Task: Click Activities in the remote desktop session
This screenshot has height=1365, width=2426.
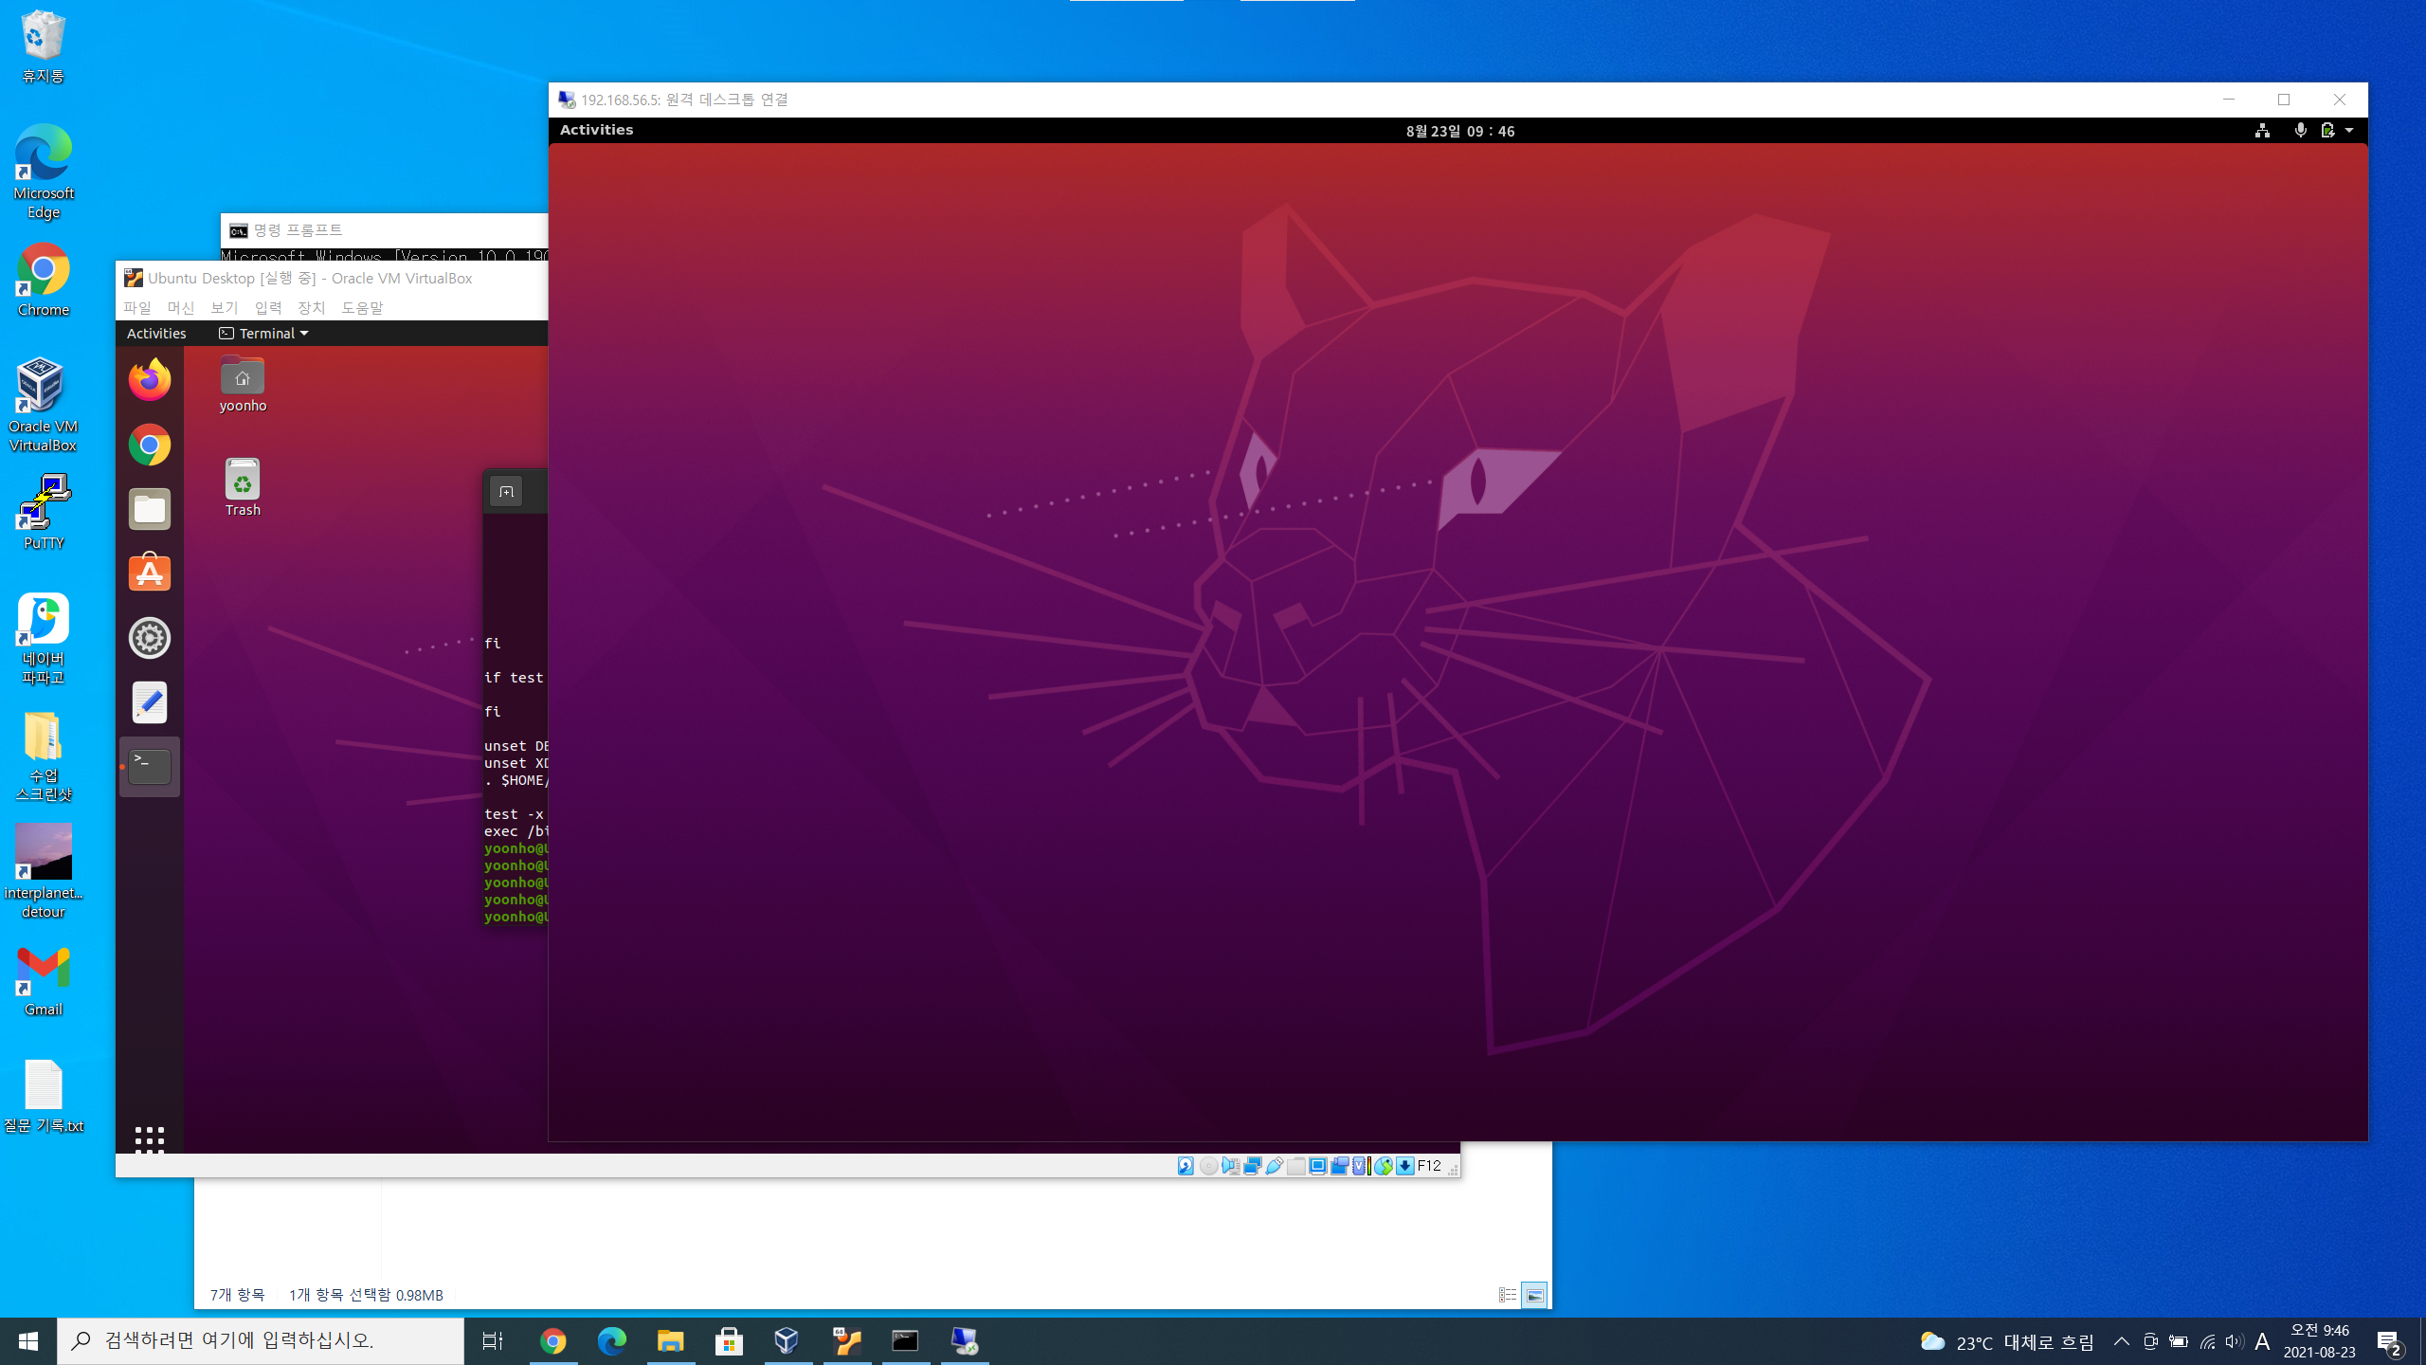Action: pyautogui.click(x=596, y=130)
